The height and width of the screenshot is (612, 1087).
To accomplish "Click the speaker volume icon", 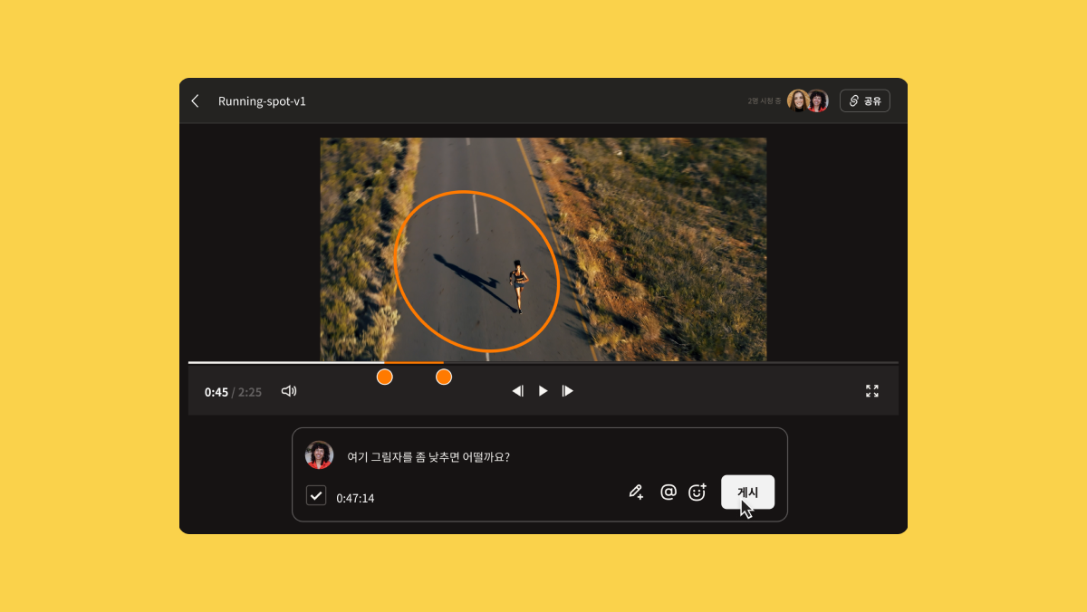I will click(289, 390).
